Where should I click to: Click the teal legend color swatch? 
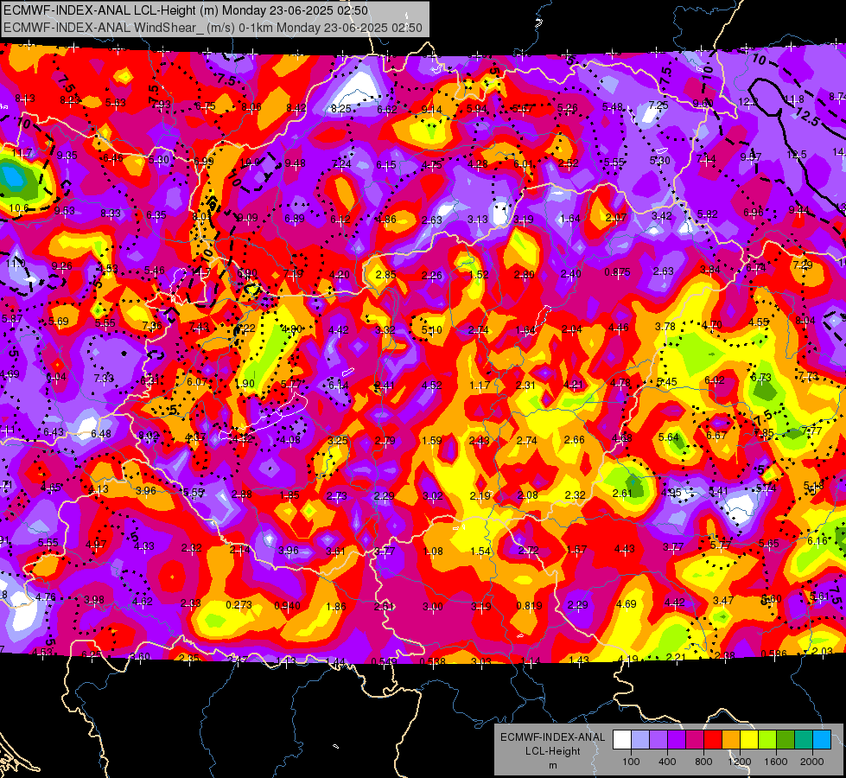(x=804, y=740)
